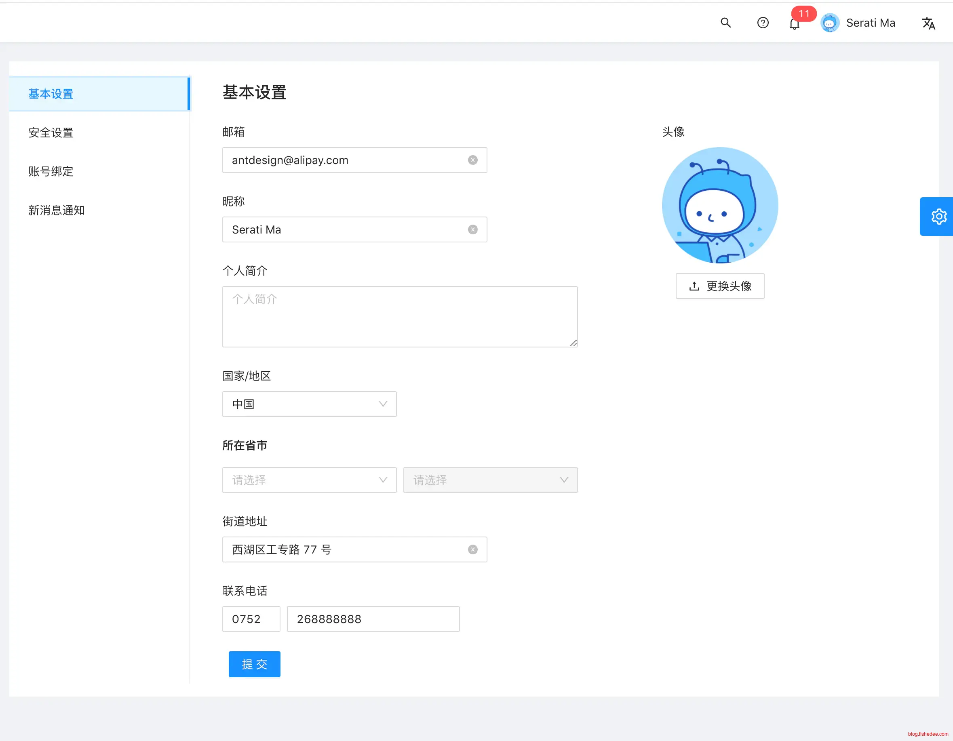Clear the nickname Serati Ma field

click(472, 229)
